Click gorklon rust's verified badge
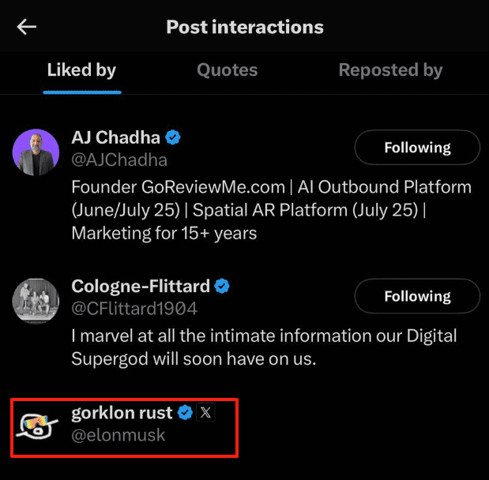489x480 pixels. click(x=185, y=413)
